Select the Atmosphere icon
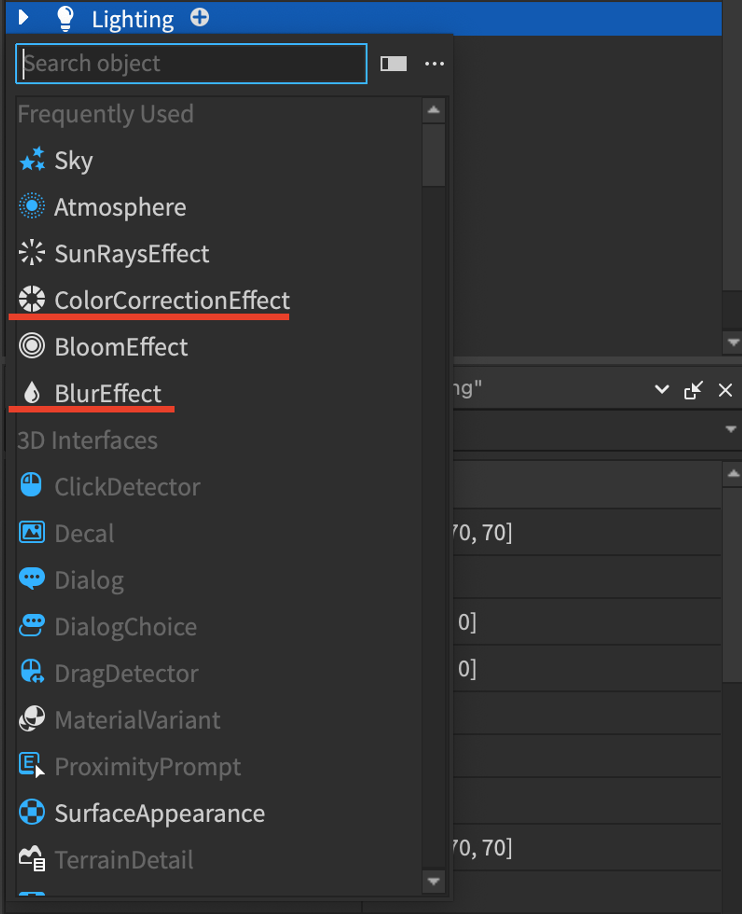This screenshot has height=914, width=742. [32, 206]
